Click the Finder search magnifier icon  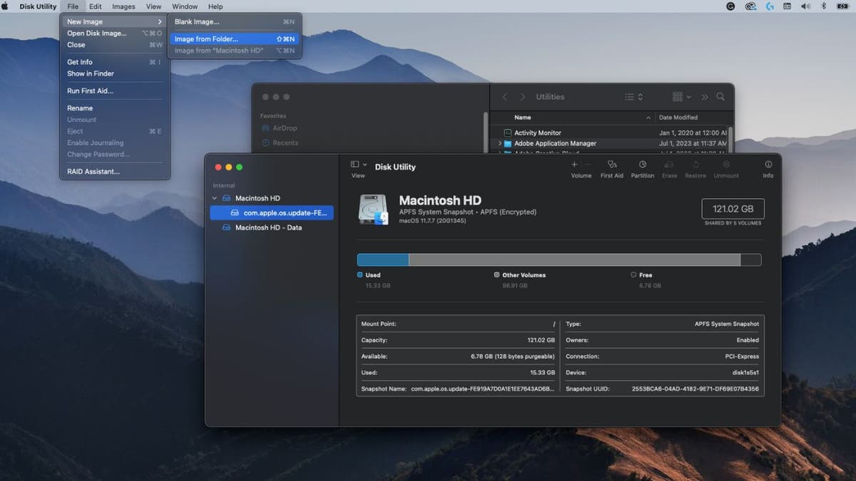click(720, 97)
